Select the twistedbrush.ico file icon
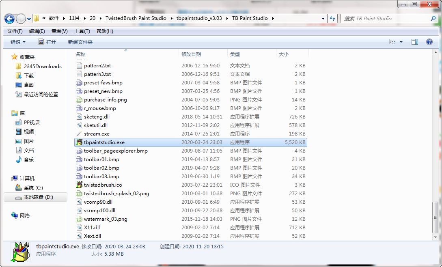 (x=79, y=185)
